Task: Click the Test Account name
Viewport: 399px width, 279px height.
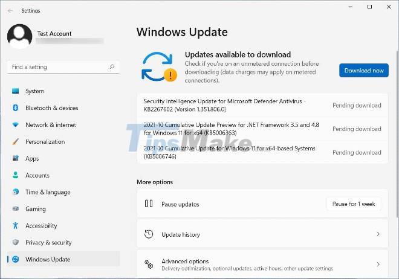Action: [x=54, y=34]
